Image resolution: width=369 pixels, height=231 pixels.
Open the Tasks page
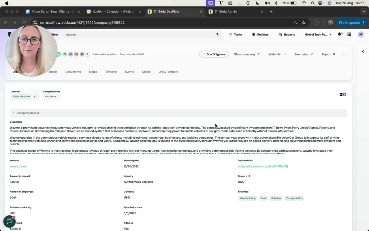click(x=235, y=34)
